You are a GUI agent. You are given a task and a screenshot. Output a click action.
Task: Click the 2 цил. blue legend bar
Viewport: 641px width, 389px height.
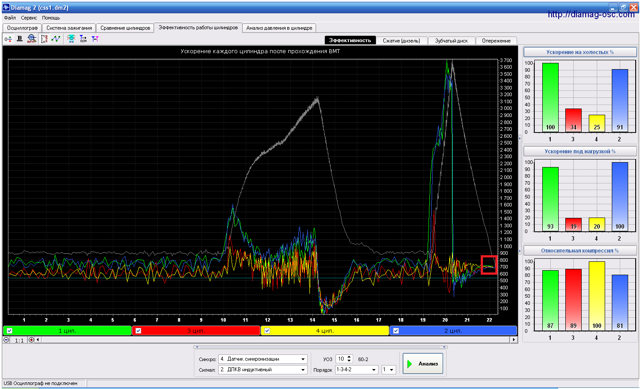[453, 331]
